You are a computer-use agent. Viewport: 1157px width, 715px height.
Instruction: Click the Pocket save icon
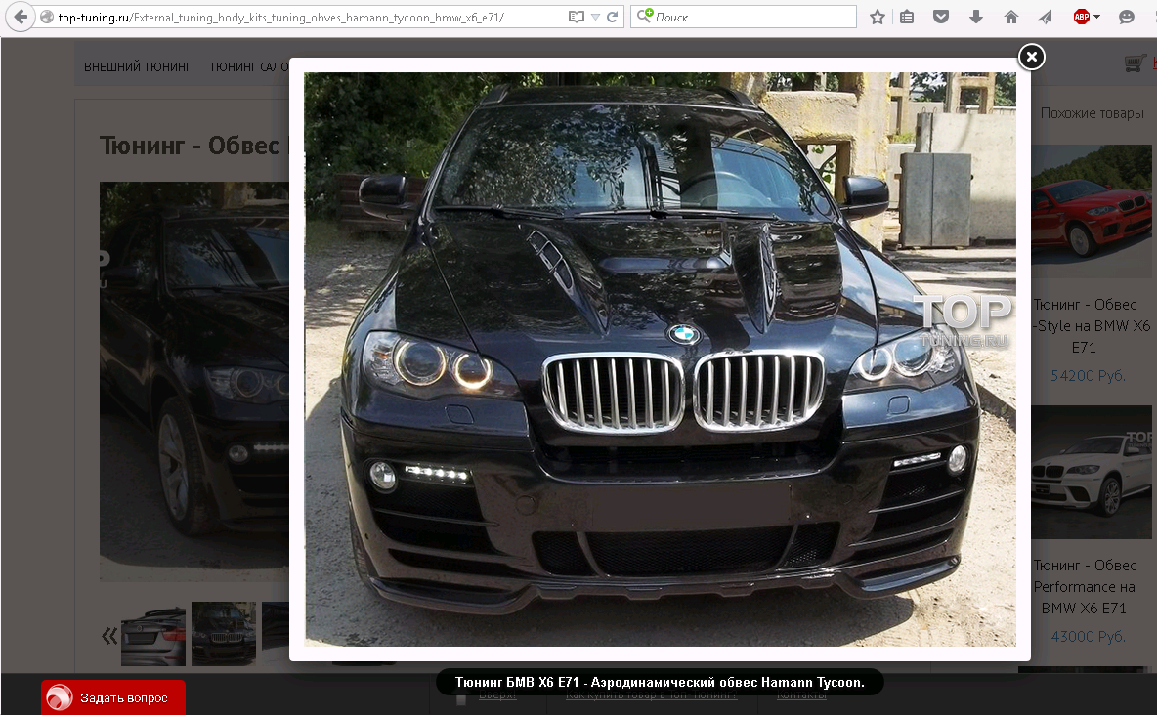click(x=941, y=17)
